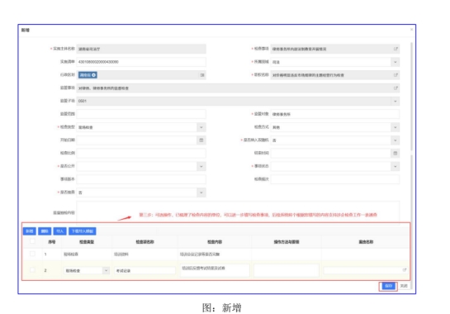
Task: Click the 实施清单 input field
Action: (x=141, y=62)
